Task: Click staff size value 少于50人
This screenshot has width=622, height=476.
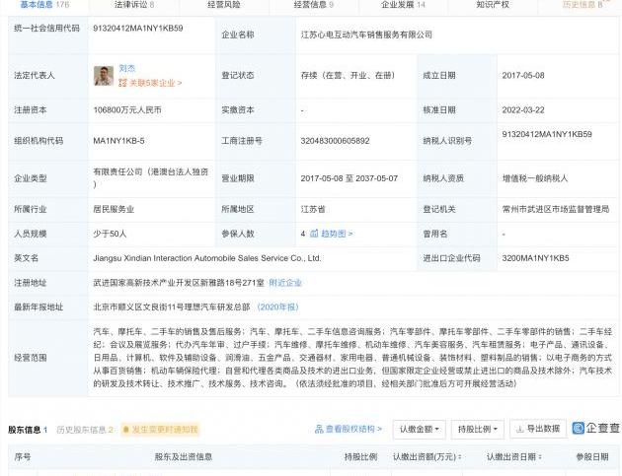Action: point(110,234)
